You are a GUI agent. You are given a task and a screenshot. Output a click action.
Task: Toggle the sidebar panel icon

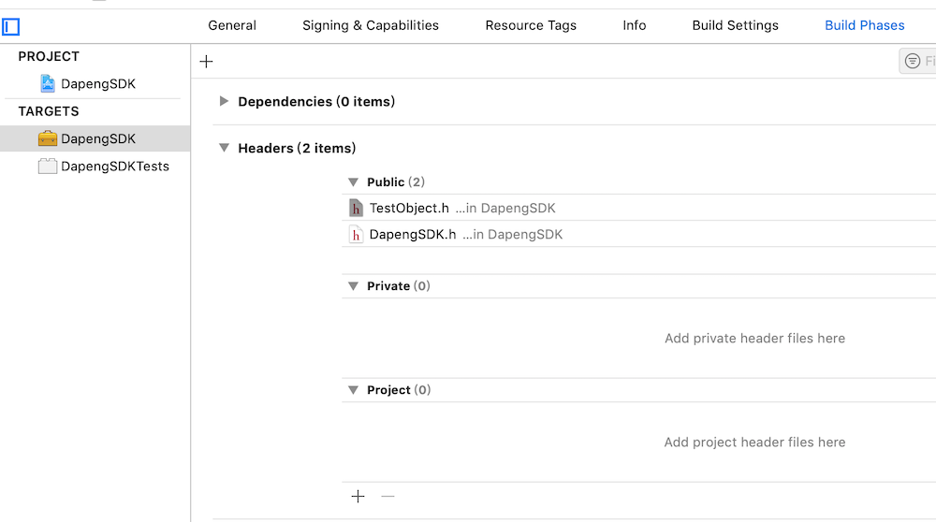coord(11,27)
